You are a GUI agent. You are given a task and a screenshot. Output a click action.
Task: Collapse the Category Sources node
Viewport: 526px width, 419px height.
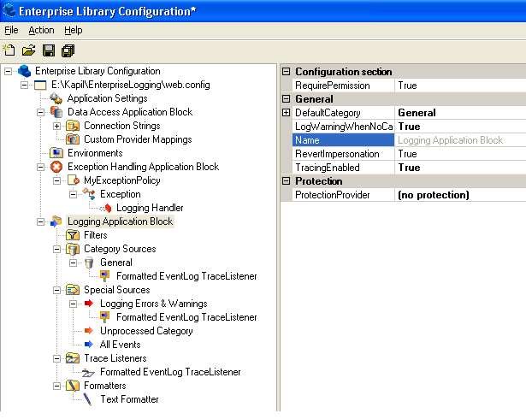coord(57,249)
